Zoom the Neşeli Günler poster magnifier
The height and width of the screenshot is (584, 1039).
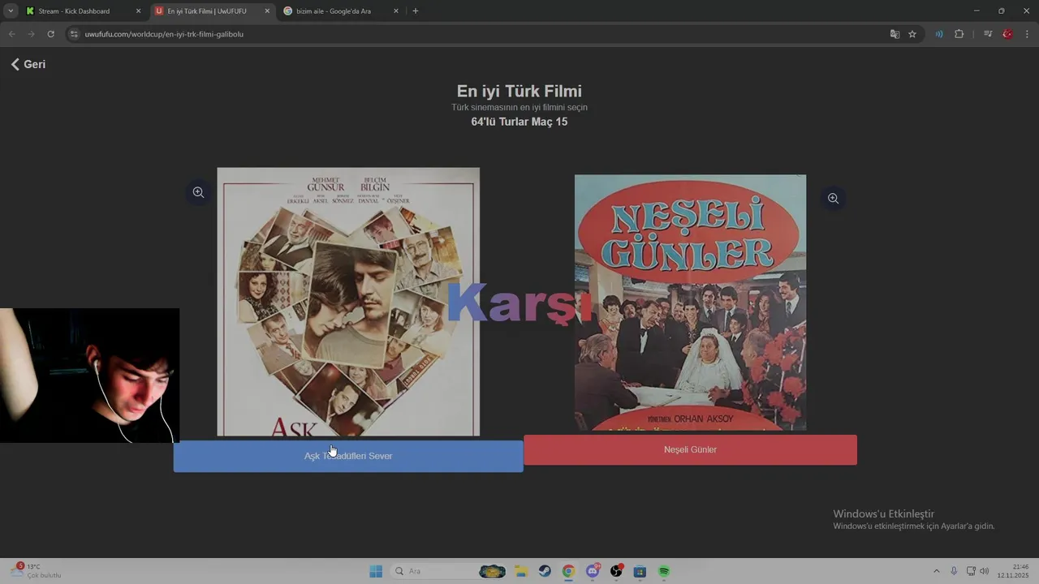tap(833, 199)
